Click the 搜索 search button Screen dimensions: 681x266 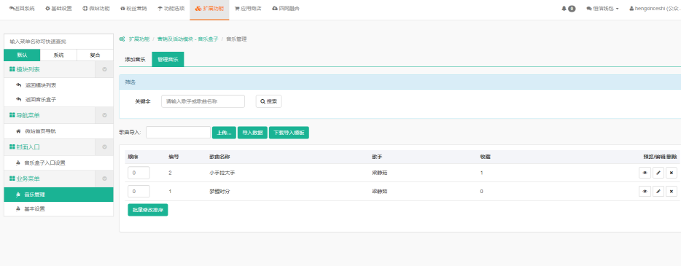tap(268, 101)
